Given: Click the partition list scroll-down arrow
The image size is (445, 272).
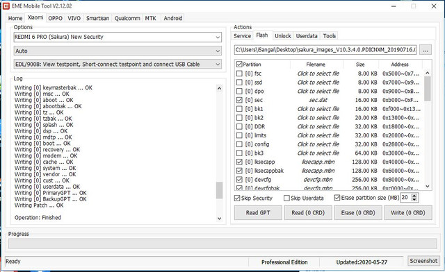Looking at the screenshot, I should click(x=428, y=187).
